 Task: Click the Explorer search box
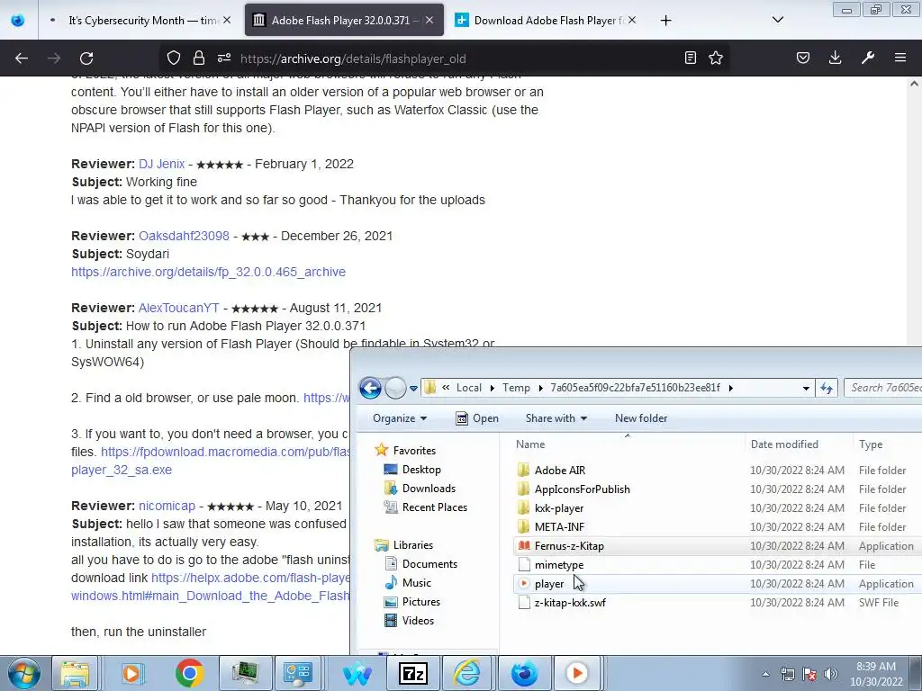click(x=883, y=388)
